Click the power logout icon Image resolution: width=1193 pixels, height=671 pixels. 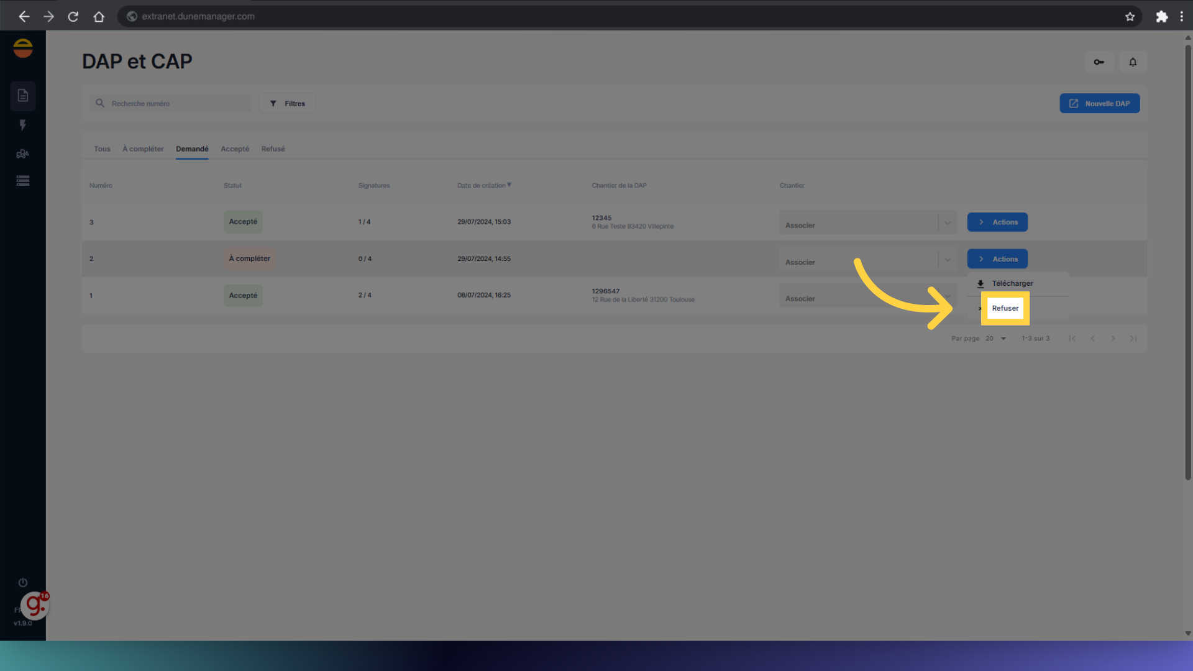pyautogui.click(x=23, y=582)
